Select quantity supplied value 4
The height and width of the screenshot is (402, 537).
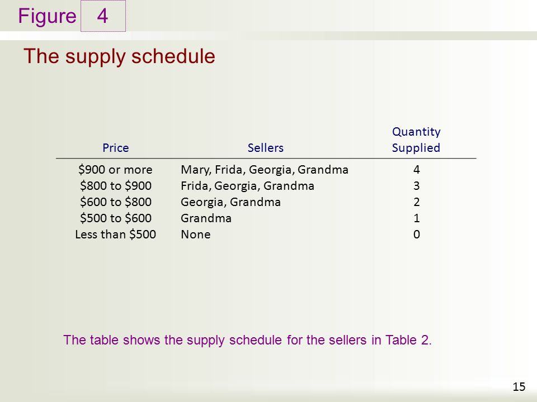pos(416,170)
